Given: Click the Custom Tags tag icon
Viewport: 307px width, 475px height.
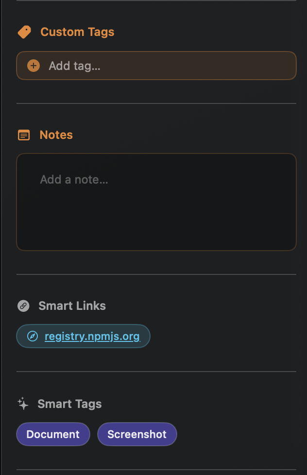Looking at the screenshot, I should point(24,32).
